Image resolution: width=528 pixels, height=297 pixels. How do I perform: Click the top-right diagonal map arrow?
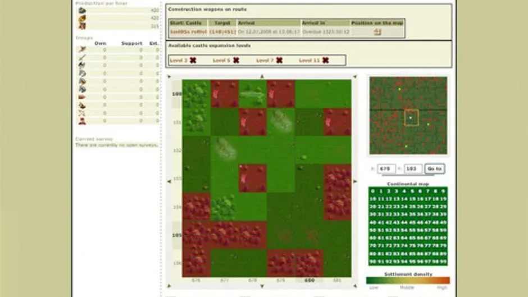[355, 77]
